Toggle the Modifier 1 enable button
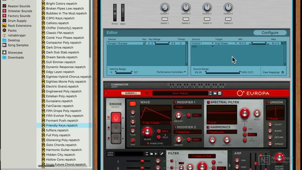The width and height of the screenshot is (302, 170). (x=175, y=102)
